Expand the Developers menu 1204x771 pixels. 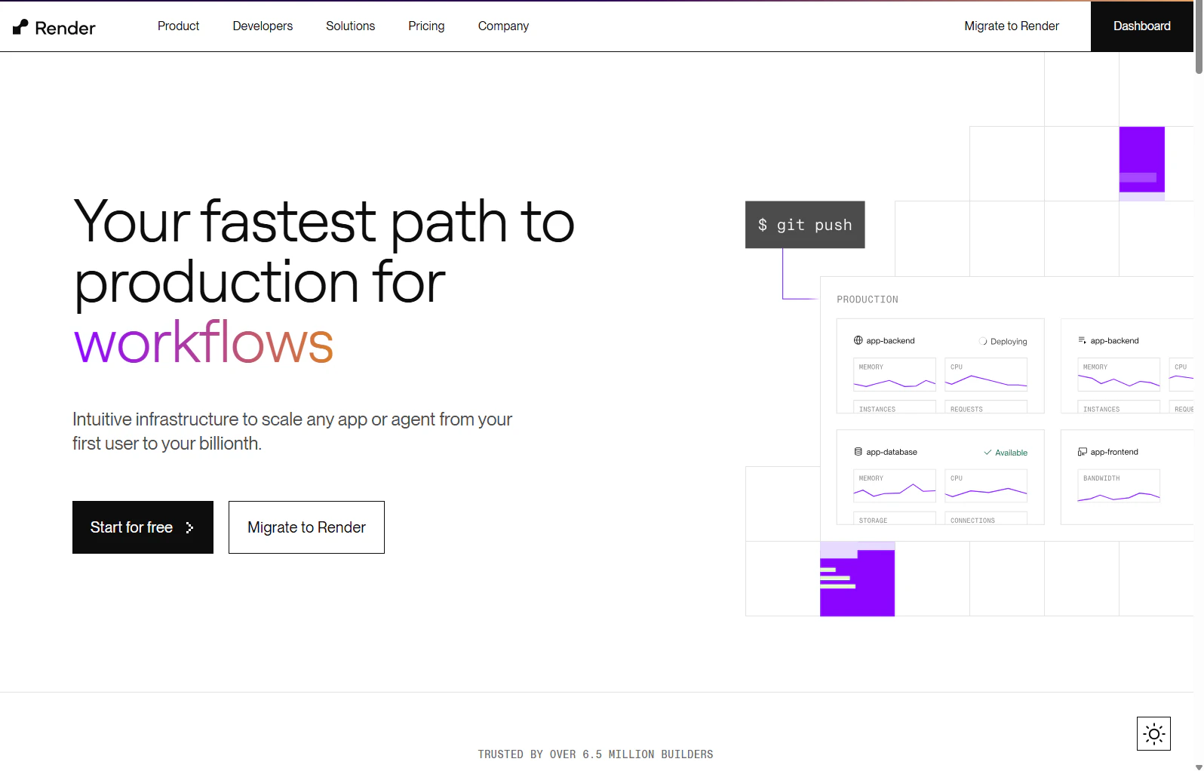pos(263,26)
